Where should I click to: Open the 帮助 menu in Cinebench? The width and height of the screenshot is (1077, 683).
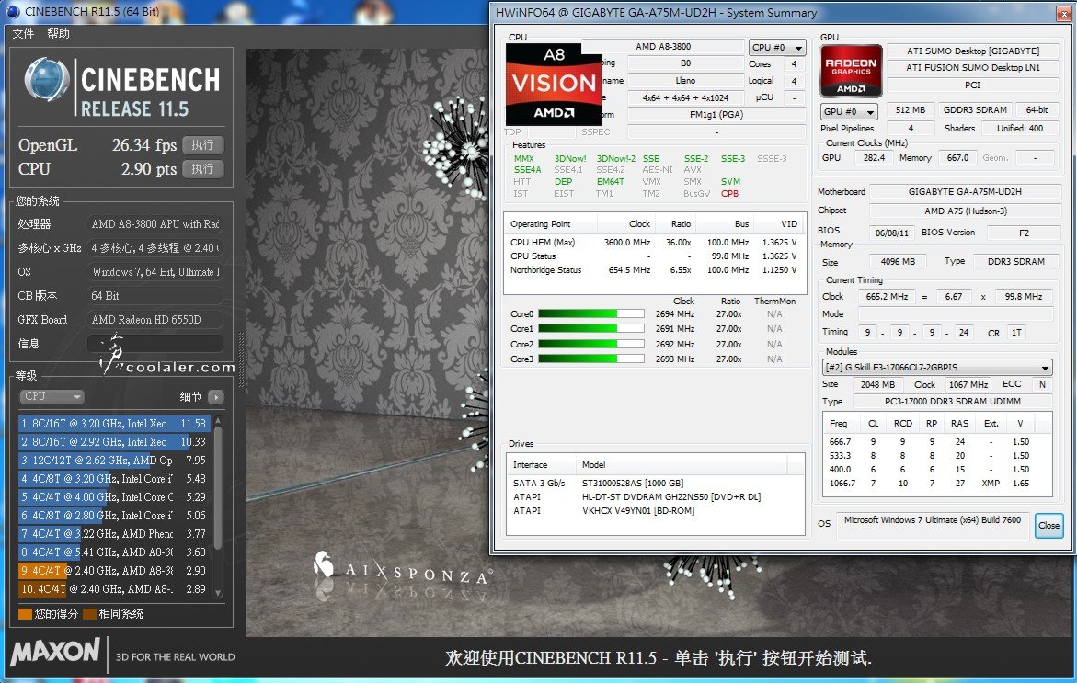coord(58,34)
